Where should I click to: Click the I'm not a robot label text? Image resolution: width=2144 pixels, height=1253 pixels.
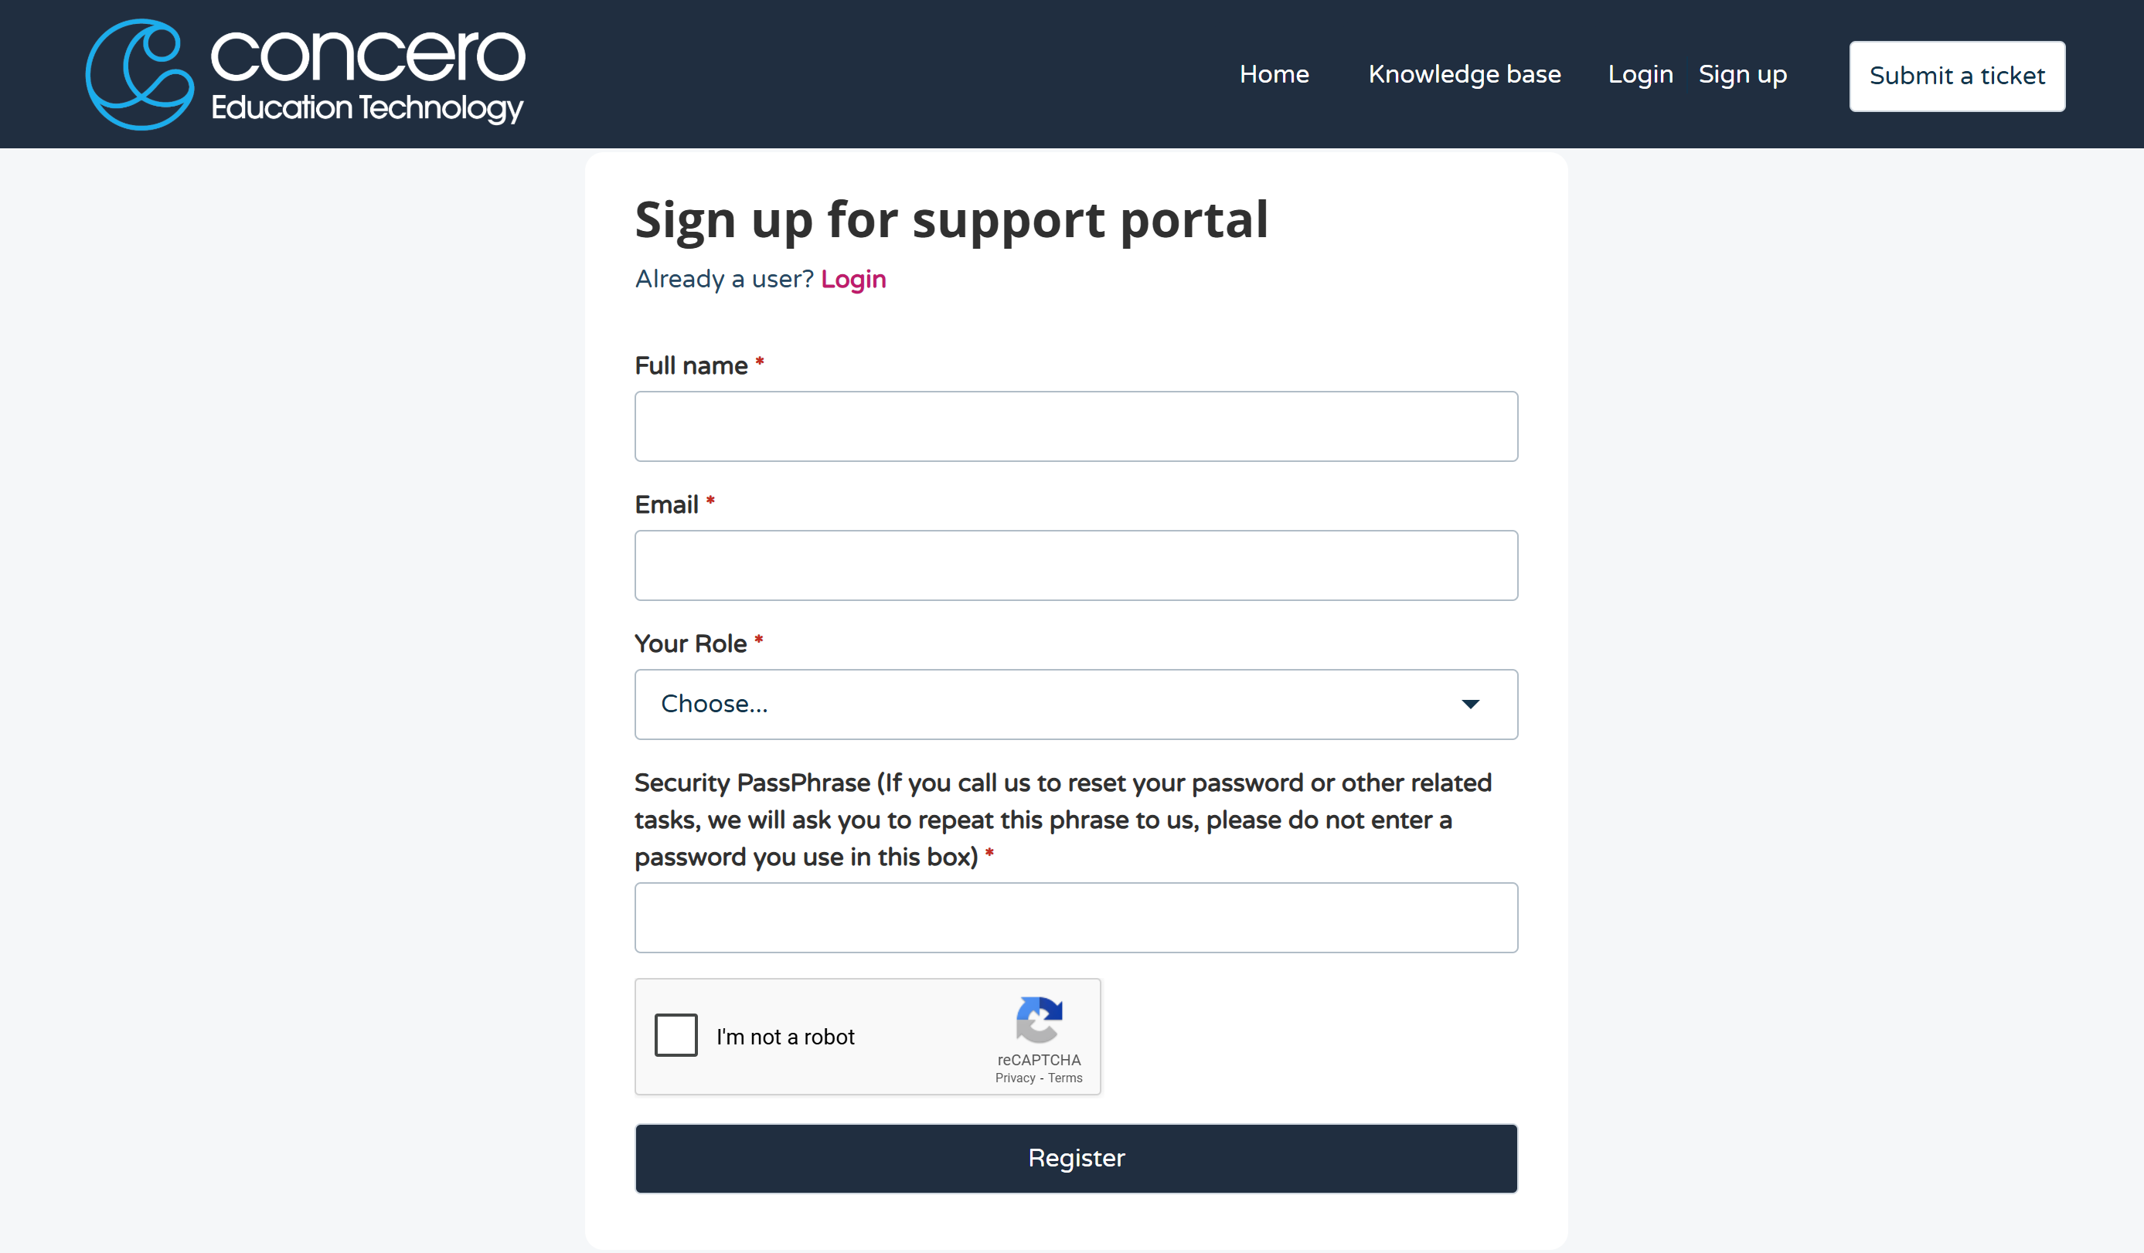click(x=785, y=1037)
